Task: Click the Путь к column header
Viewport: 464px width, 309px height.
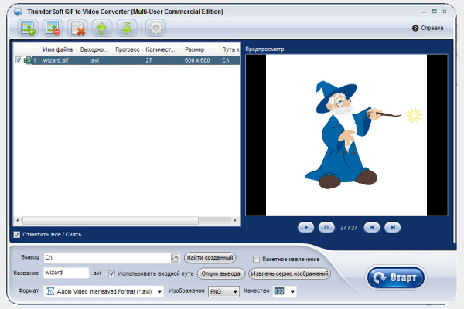Action: pos(230,49)
